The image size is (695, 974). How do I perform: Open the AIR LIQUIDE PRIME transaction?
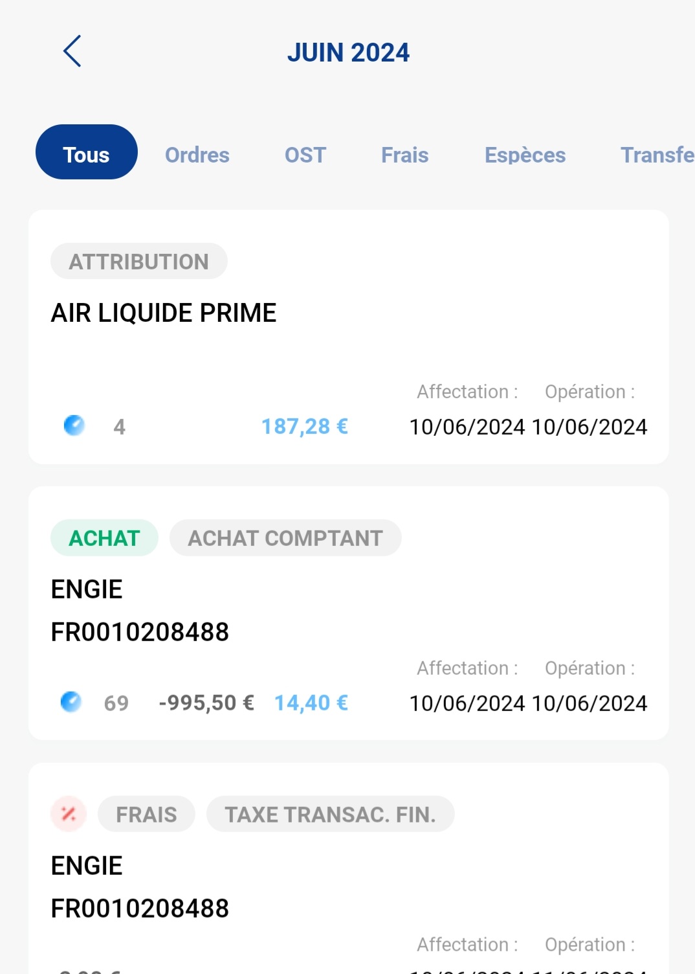coord(164,313)
